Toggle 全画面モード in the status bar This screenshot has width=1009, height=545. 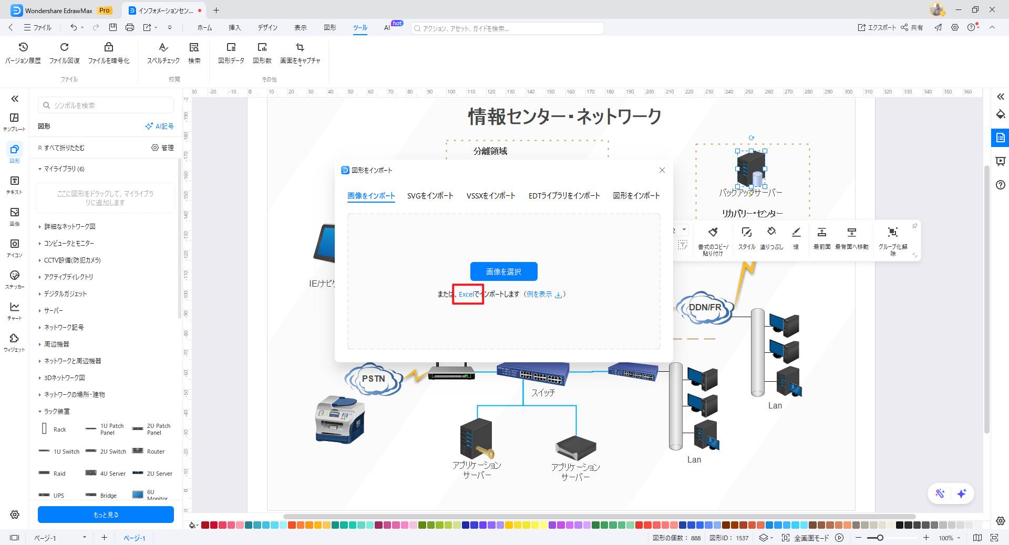coord(811,538)
